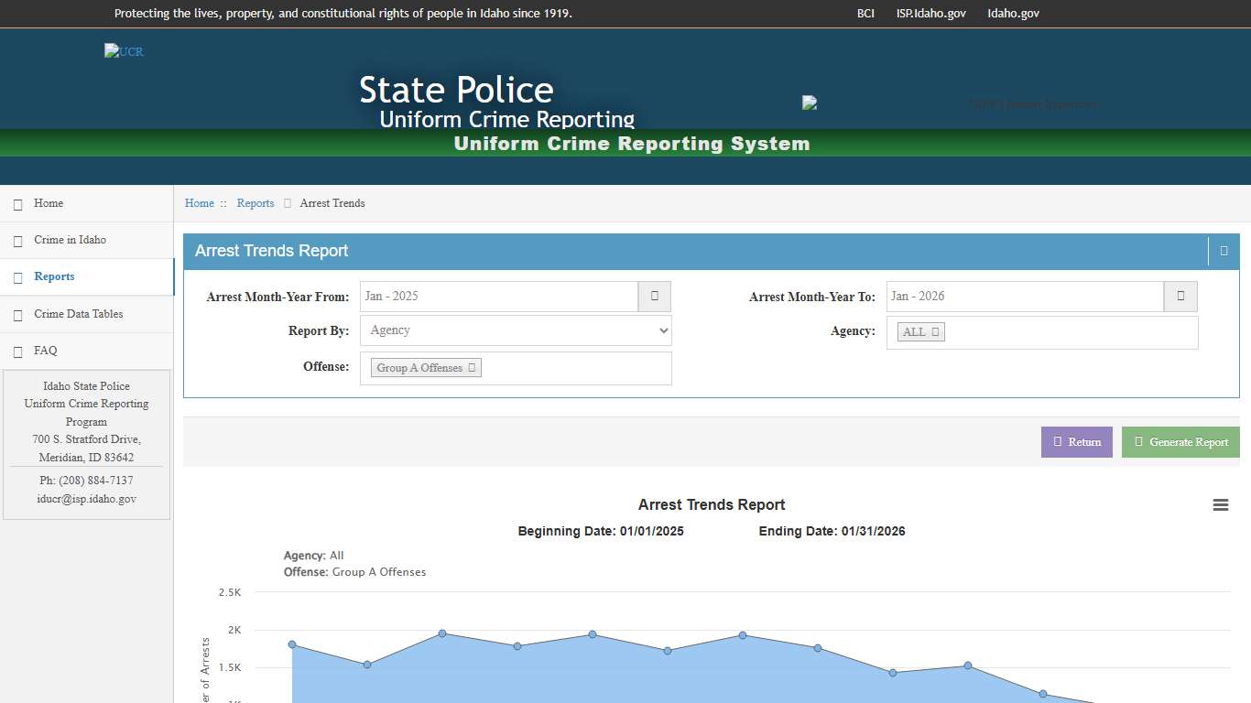Select Idaho.gov from the top bar
This screenshot has width=1251, height=703.
[x=1013, y=13]
